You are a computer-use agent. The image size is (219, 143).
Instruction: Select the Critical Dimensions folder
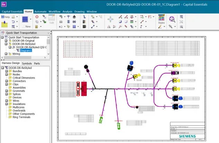point(24,78)
